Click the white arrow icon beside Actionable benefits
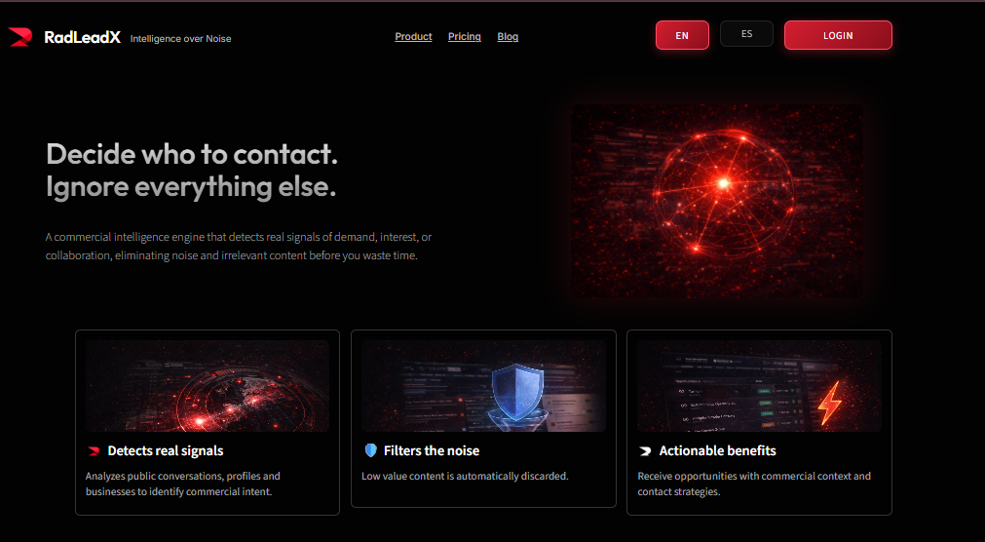Image resolution: width=985 pixels, height=542 pixels. [x=645, y=450]
